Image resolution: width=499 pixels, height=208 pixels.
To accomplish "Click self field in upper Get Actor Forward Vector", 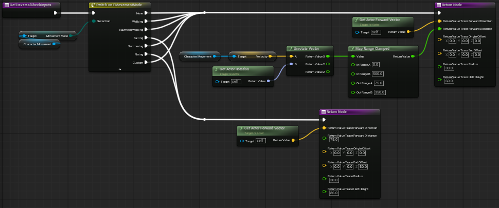I will click(376, 32).
